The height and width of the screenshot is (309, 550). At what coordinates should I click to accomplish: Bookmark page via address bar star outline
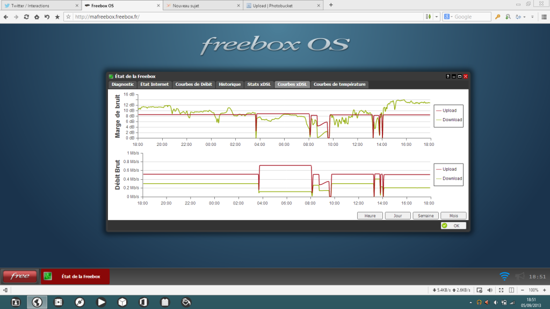tap(68, 17)
